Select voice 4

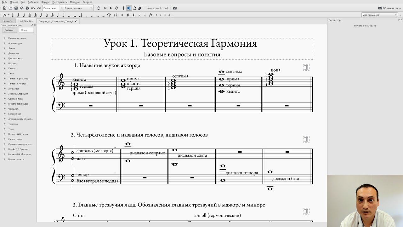pos(169,15)
